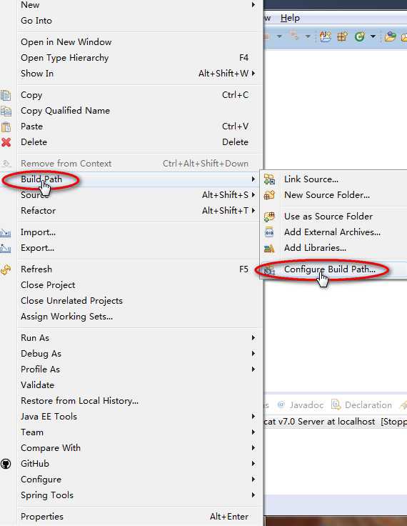Click the Link Source icon
This screenshot has width=407, height=526.
[x=269, y=179]
